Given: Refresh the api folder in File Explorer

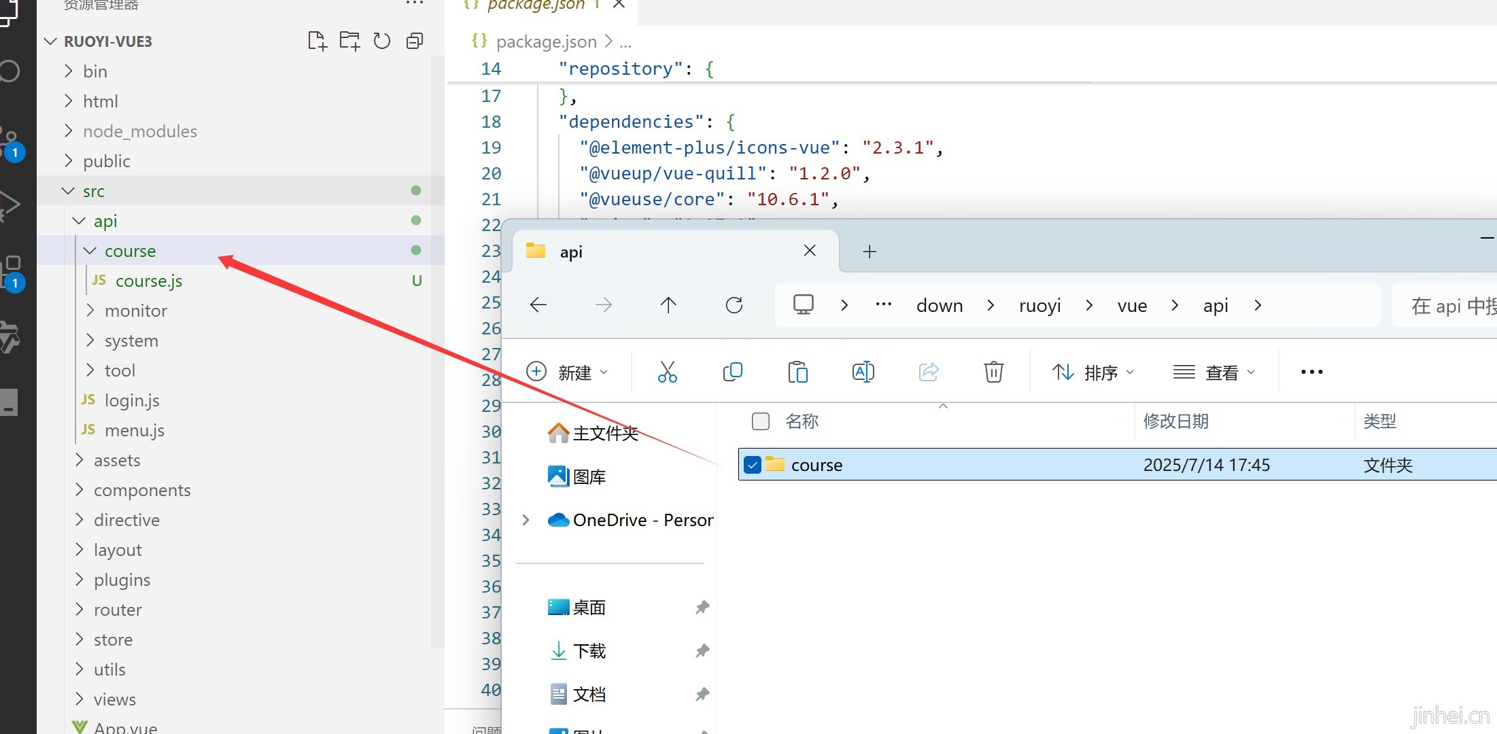Looking at the screenshot, I should [734, 305].
